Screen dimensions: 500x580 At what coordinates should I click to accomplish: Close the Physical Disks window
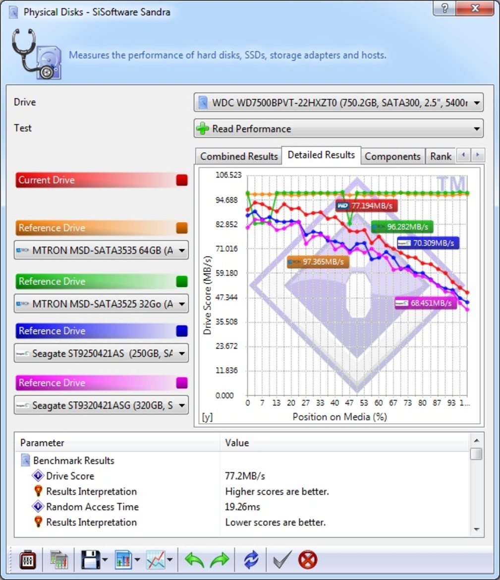475,8
